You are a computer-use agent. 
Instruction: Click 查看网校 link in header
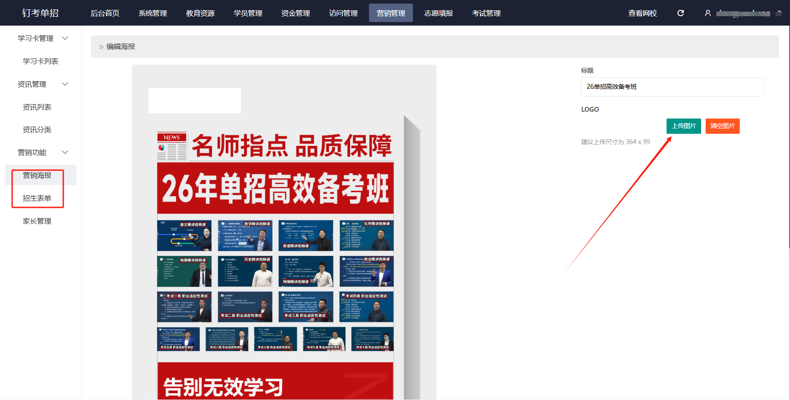pyautogui.click(x=642, y=13)
